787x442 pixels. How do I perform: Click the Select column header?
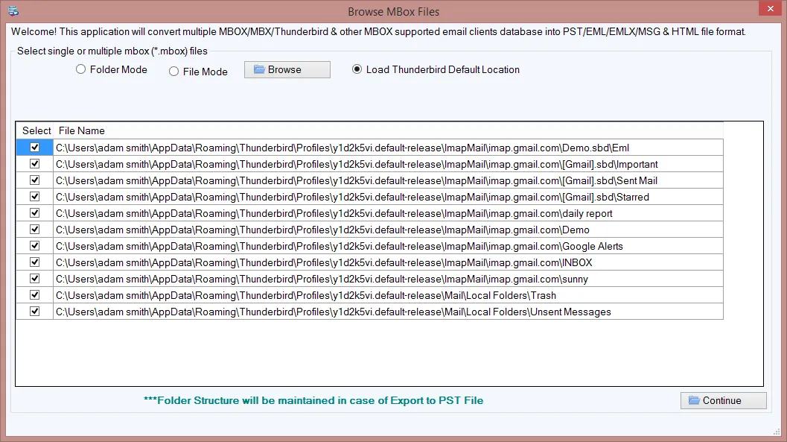click(x=36, y=130)
